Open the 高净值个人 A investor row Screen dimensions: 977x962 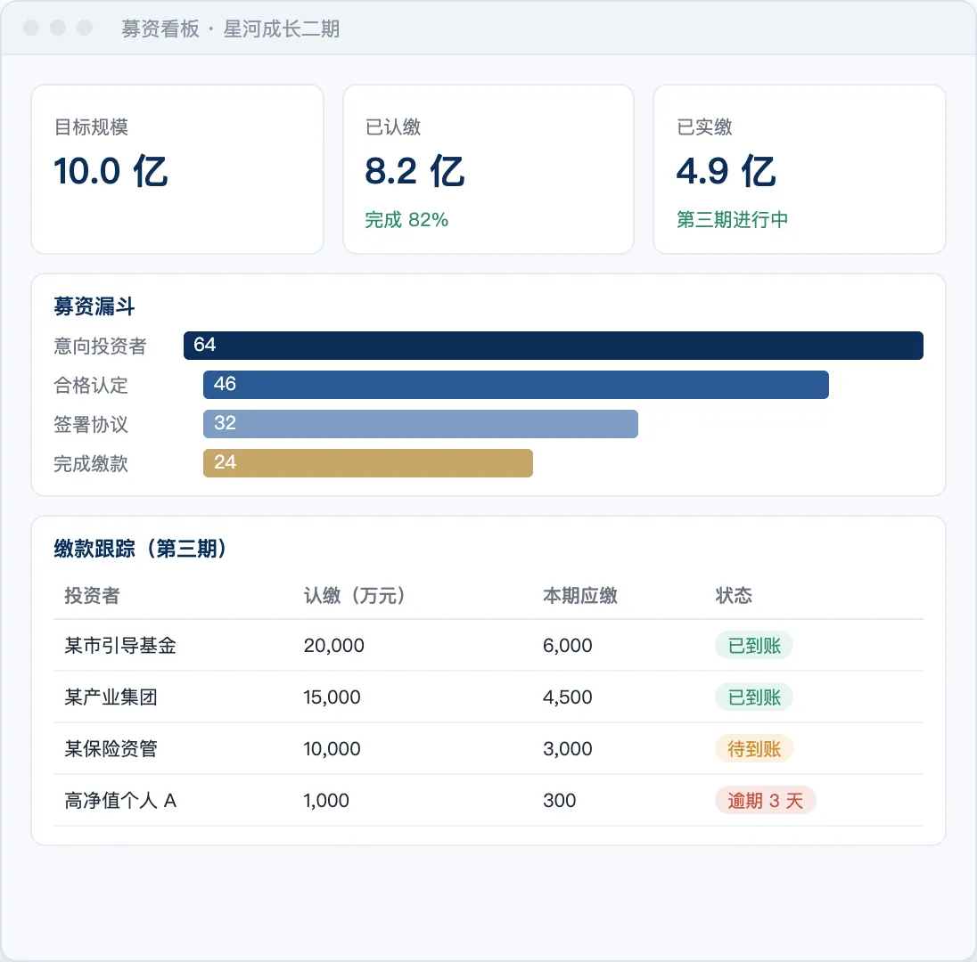488,801
